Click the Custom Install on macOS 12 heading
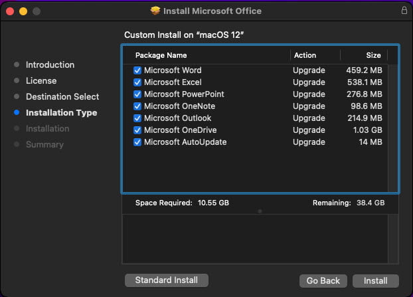This screenshot has width=413, height=297. [184, 35]
